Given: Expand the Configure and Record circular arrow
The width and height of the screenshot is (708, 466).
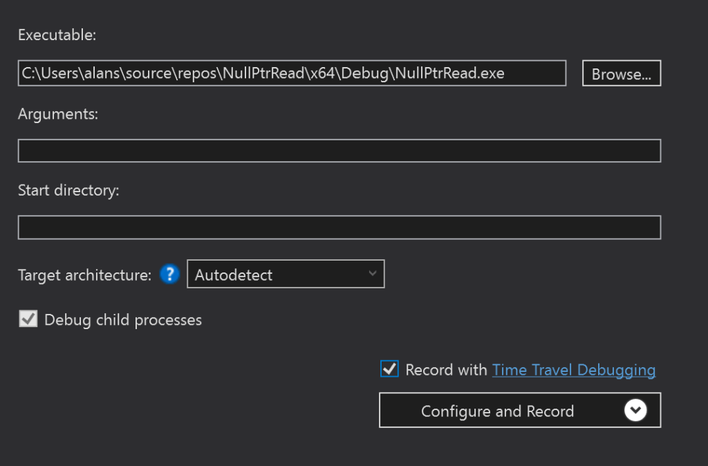Looking at the screenshot, I should pos(635,411).
